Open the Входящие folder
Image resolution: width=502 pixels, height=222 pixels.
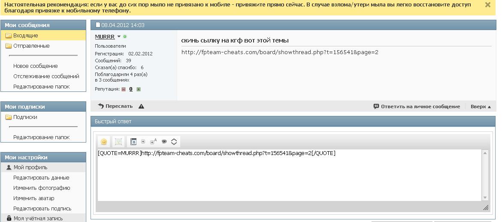[26, 36]
